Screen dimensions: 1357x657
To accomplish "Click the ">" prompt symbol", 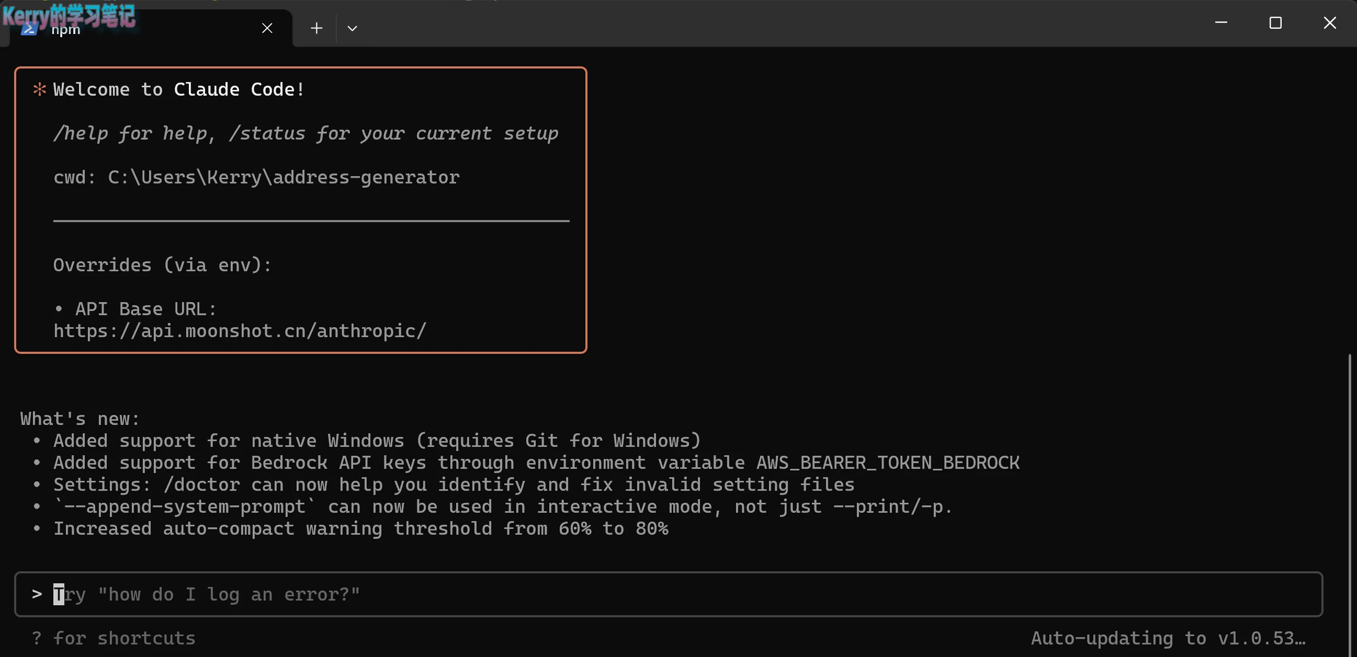I will (37, 594).
